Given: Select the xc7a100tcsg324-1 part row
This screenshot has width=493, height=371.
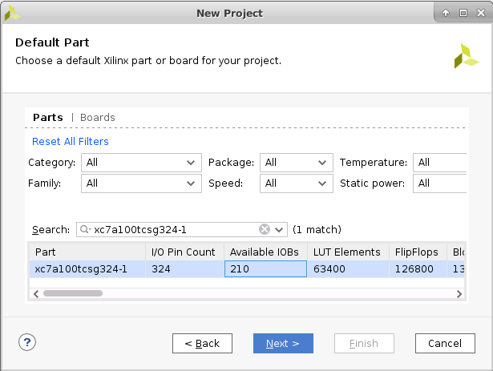Looking at the screenshot, I should click(x=80, y=269).
